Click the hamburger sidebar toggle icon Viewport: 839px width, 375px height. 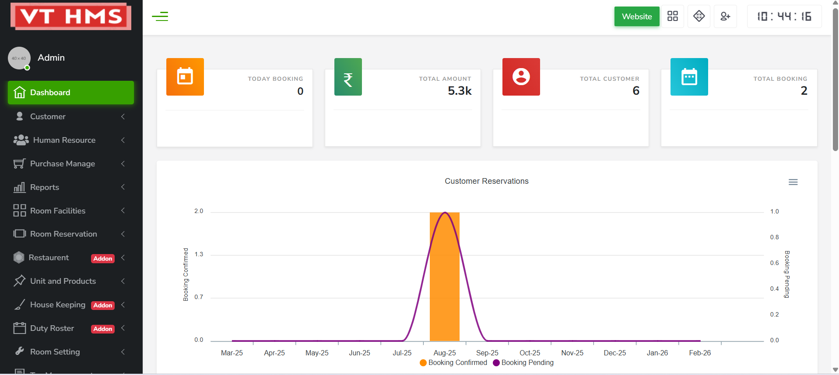[x=160, y=17]
